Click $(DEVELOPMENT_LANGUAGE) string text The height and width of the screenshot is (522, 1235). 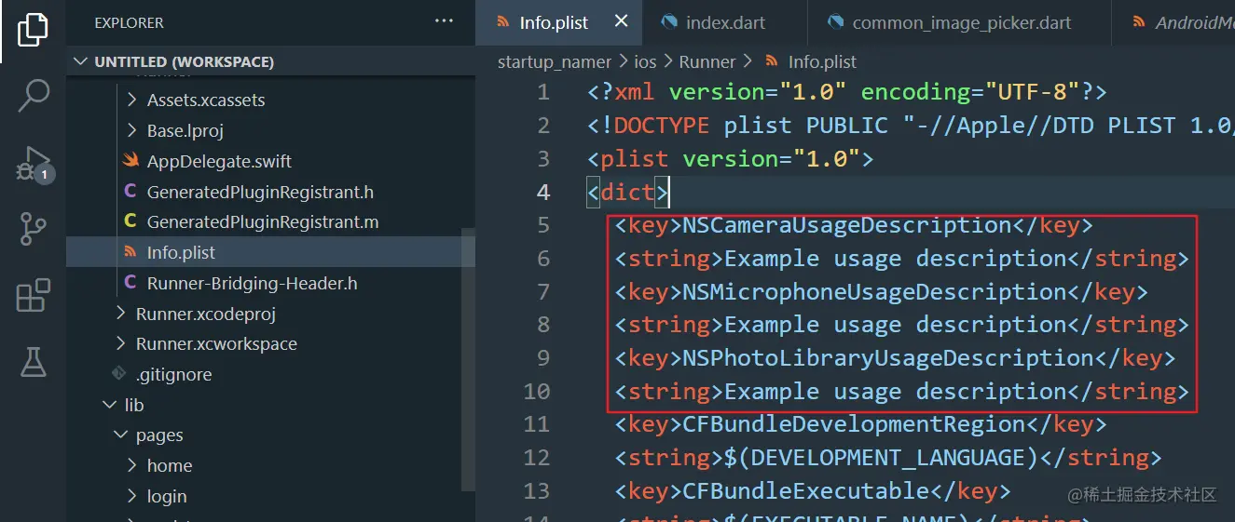[x=881, y=458]
